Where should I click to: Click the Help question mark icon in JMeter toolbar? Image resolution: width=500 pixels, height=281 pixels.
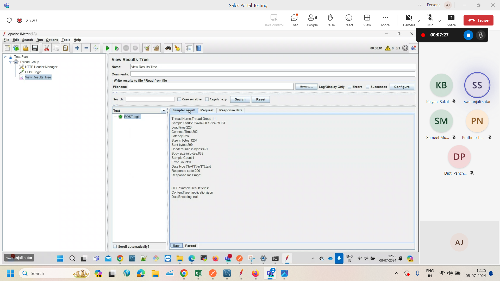[x=199, y=48]
